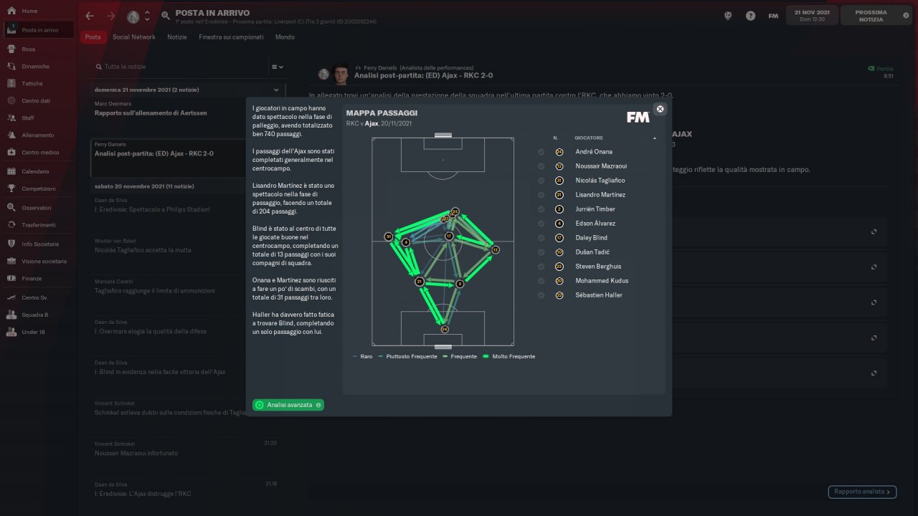Open the Finanze sidebar icon
918x516 pixels.
[11, 278]
